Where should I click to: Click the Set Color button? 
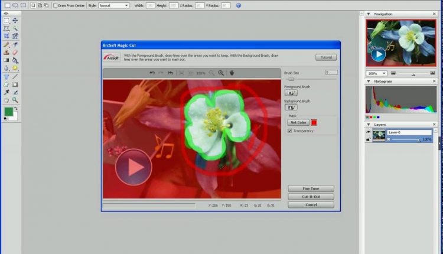point(298,122)
